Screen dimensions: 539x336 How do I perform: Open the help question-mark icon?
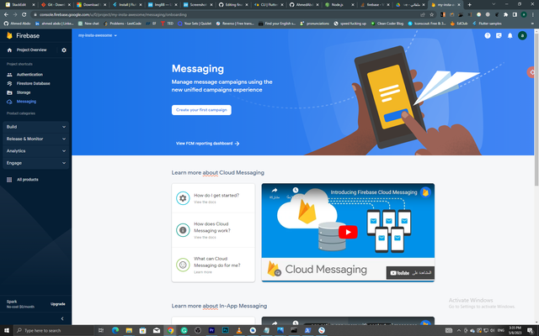tap(488, 35)
